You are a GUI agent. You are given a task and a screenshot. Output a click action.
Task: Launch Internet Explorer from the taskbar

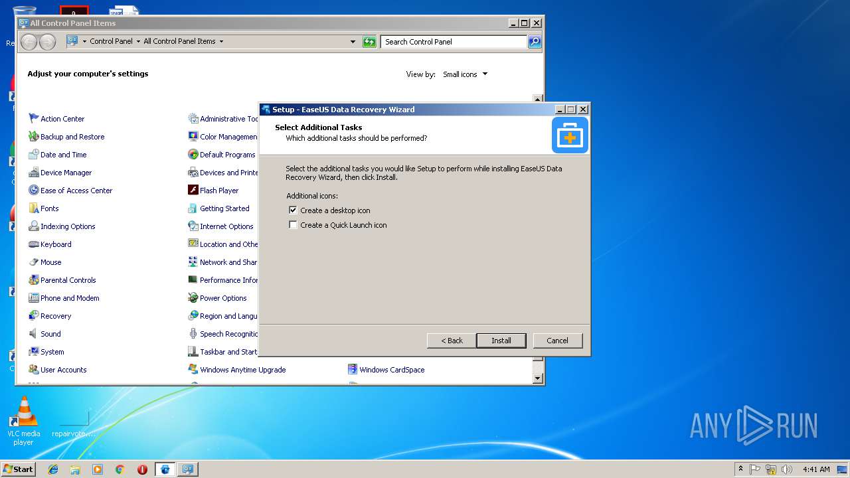point(53,469)
